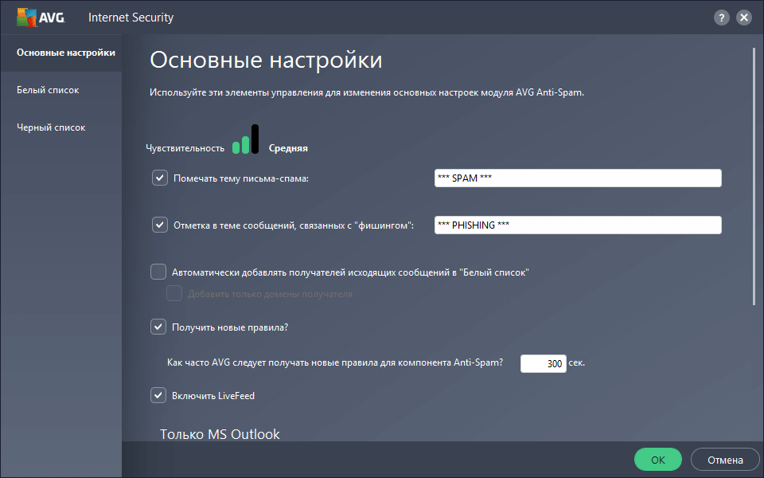Click the 300 seconds interval field
This screenshot has width=764, height=478.
tap(544, 362)
